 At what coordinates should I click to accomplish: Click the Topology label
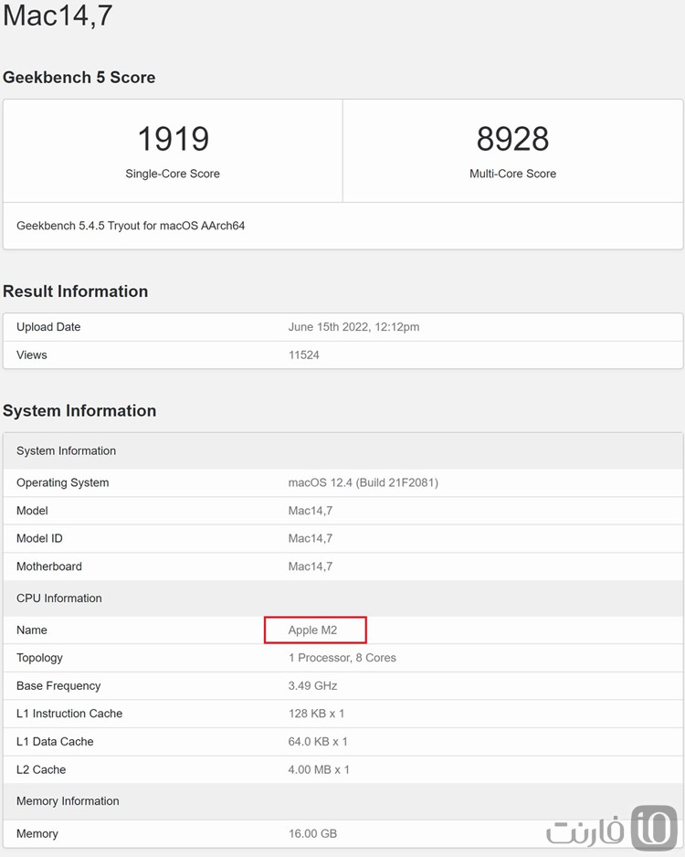39,658
